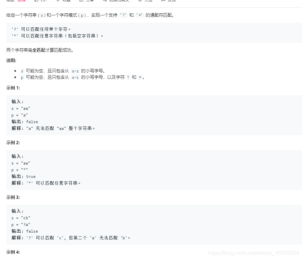Click 输出: false in example 3
This screenshot has height=259, width=302.
[x=25, y=231]
